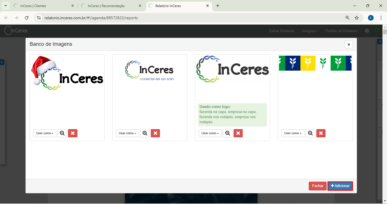This screenshot has height=204, width=387.
Task: Open the tab search dropdown arrow
Action: click(x=5, y=6)
